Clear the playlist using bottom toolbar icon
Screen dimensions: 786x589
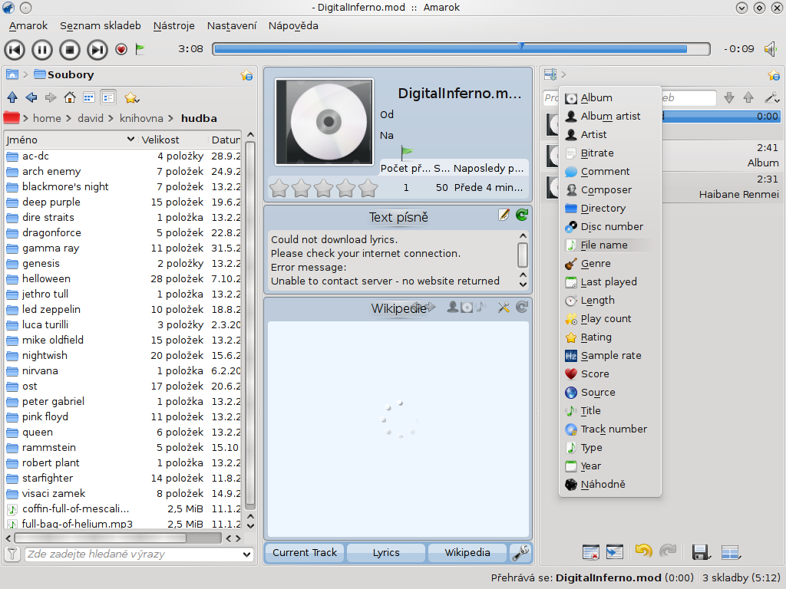[x=591, y=551]
